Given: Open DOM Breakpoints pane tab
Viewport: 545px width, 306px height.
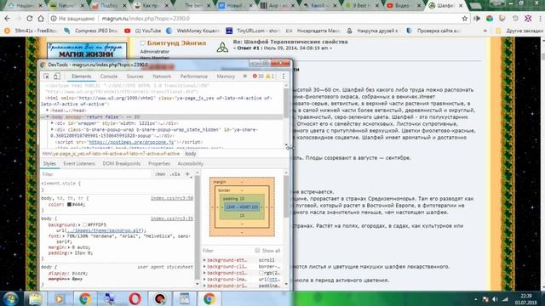Looking at the screenshot, I should (122, 163).
